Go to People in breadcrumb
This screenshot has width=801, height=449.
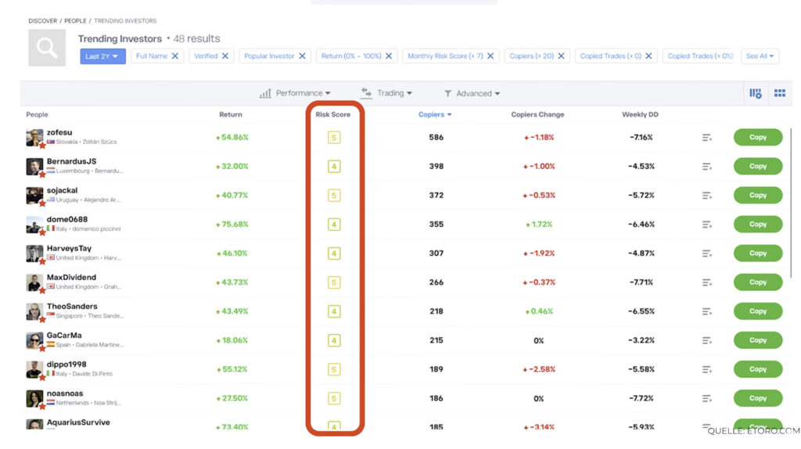pyautogui.click(x=75, y=21)
